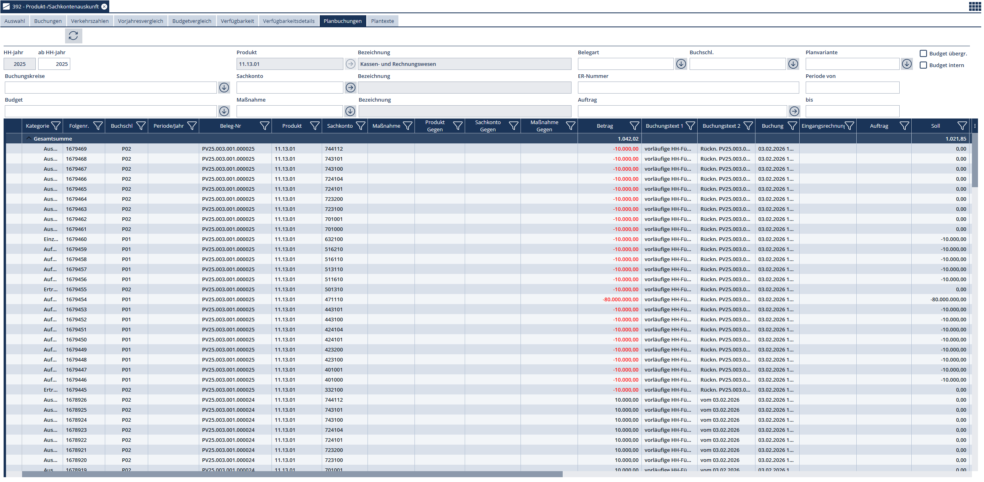Image resolution: width=984 pixels, height=482 pixels.
Task: Open the Belegart dropdown
Action: pyautogui.click(x=681, y=64)
